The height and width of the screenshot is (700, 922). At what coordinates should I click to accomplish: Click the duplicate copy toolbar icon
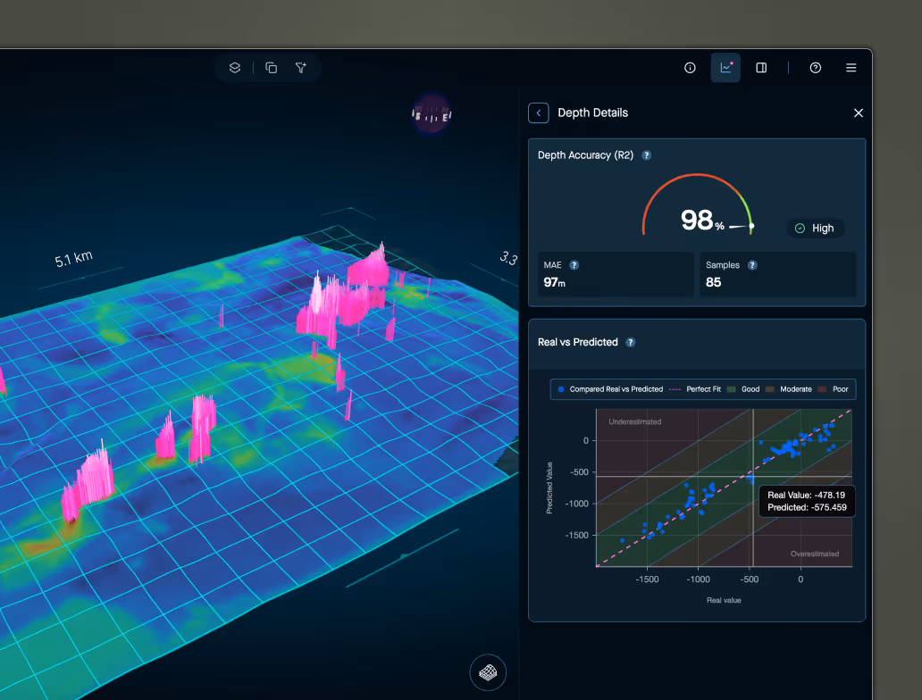pos(271,68)
